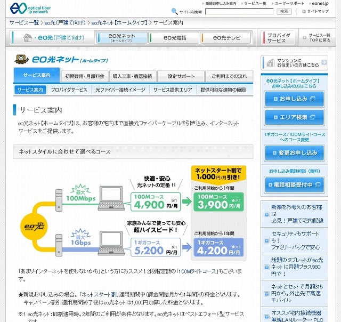341x322 pixels.
Task: Open the eo光電話 tab
Action: click(174, 38)
